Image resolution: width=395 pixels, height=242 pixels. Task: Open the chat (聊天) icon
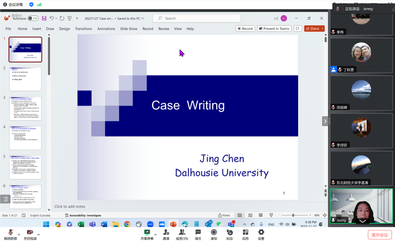pyautogui.click(x=198, y=235)
